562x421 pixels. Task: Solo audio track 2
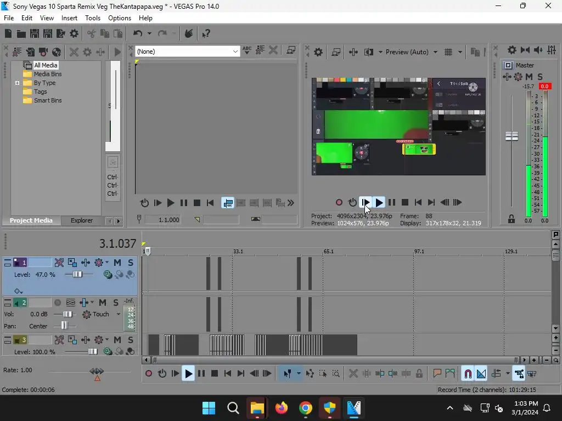pos(116,303)
